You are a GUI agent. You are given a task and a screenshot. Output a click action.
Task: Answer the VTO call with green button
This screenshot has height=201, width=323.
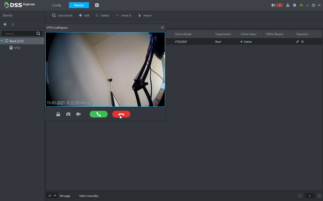click(x=98, y=114)
